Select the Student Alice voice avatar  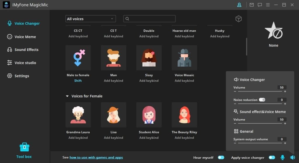point(149,115)
